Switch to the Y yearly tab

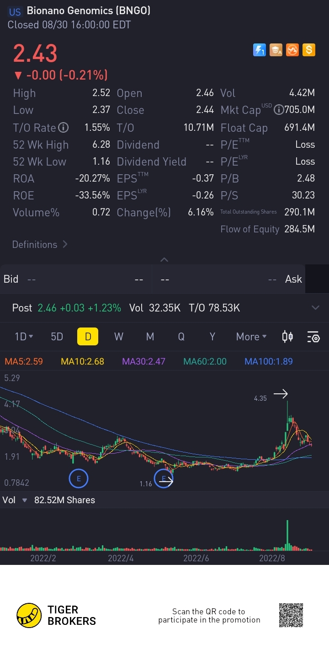[212, 337]
